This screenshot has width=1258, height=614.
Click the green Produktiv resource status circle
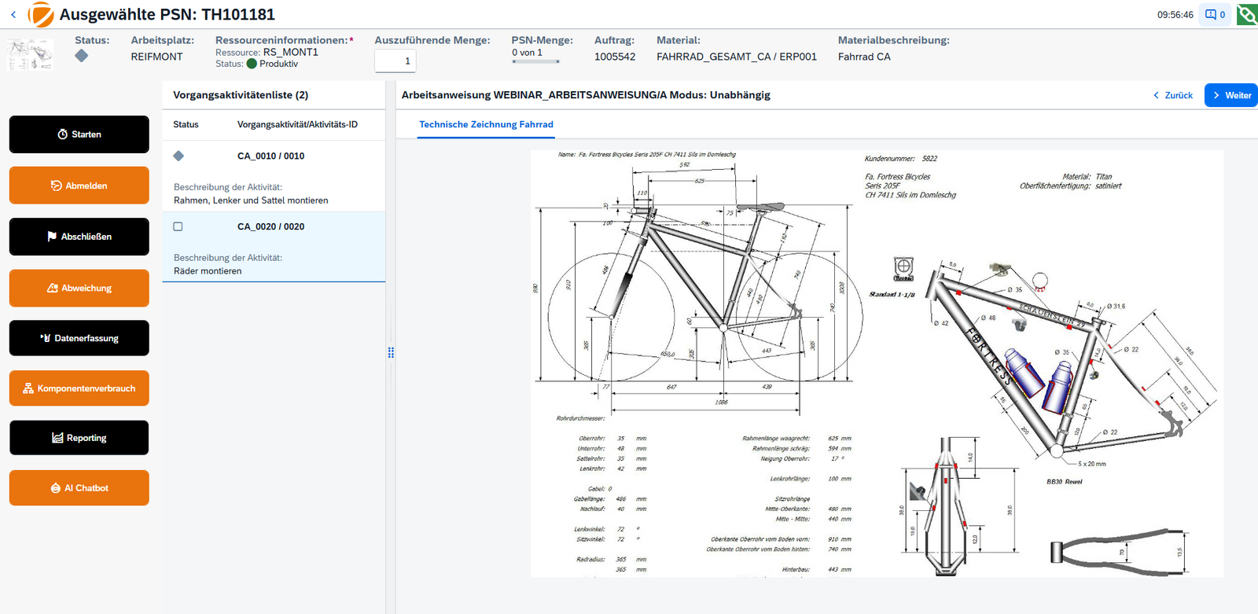tap(252, 64)
